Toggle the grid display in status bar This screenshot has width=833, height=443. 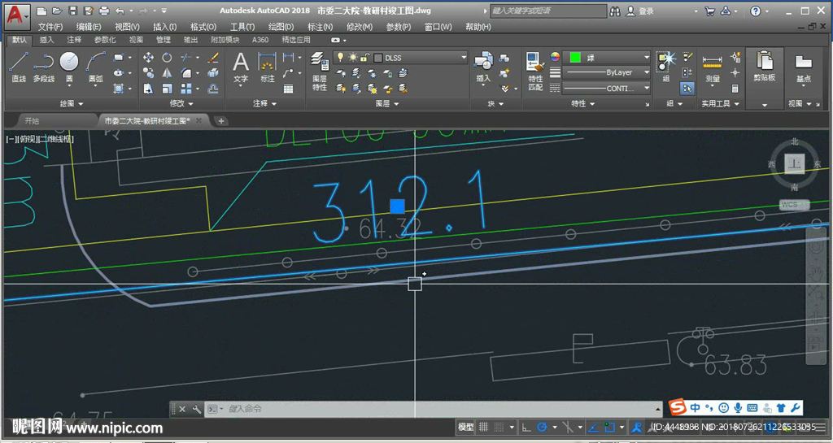(483, 427)
